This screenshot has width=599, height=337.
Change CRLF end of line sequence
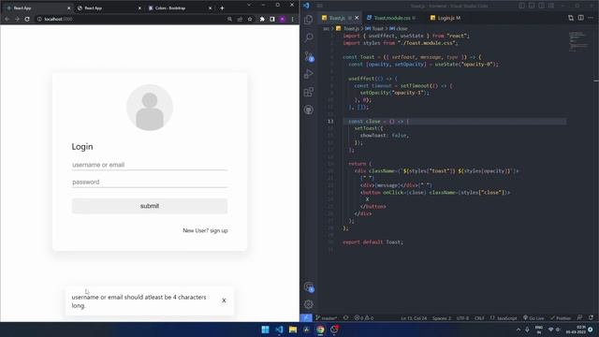click(479, 318)
